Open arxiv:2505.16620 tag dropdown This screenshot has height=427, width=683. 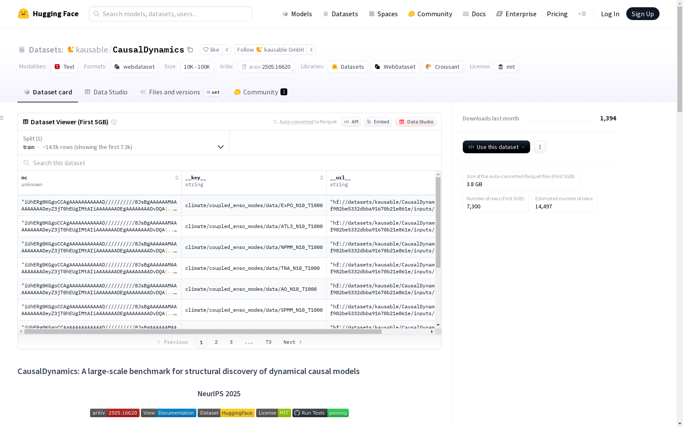(x=266, y=67)
